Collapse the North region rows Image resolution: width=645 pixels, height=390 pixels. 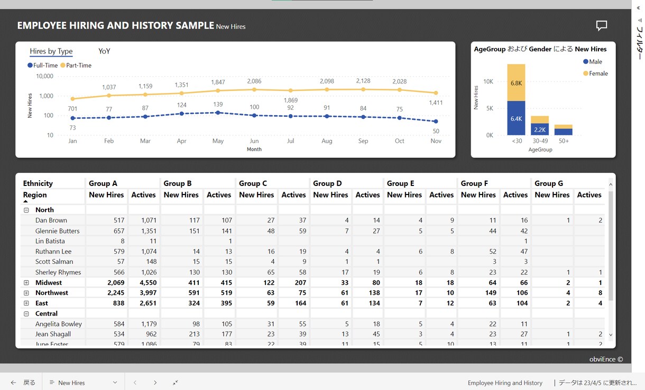tap(26, 210)
